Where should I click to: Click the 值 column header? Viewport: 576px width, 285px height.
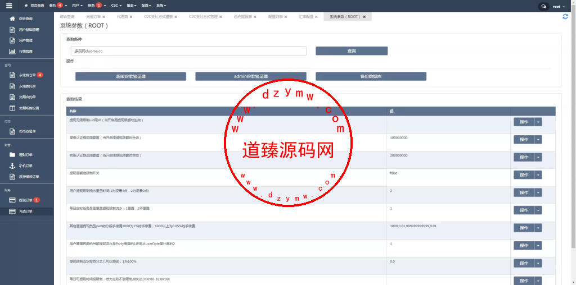(x=448, y=111)
